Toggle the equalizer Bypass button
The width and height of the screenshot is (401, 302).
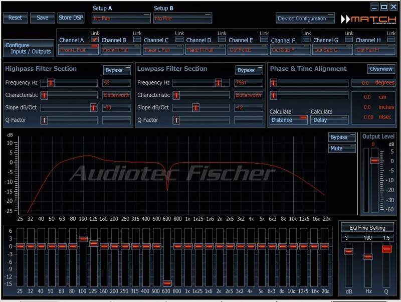pyautogui.click(x=342, y=137)
